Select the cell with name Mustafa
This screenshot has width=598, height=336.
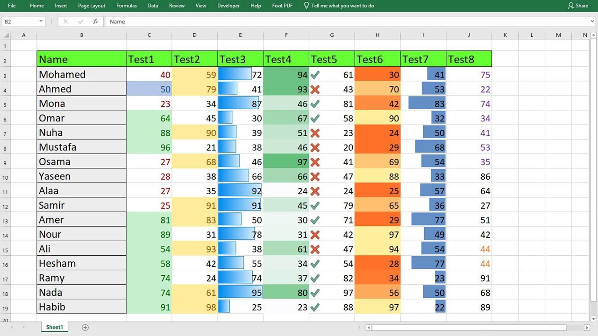click(x=82, y=147)
